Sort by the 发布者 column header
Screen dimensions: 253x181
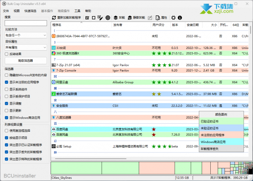(131, 25)
